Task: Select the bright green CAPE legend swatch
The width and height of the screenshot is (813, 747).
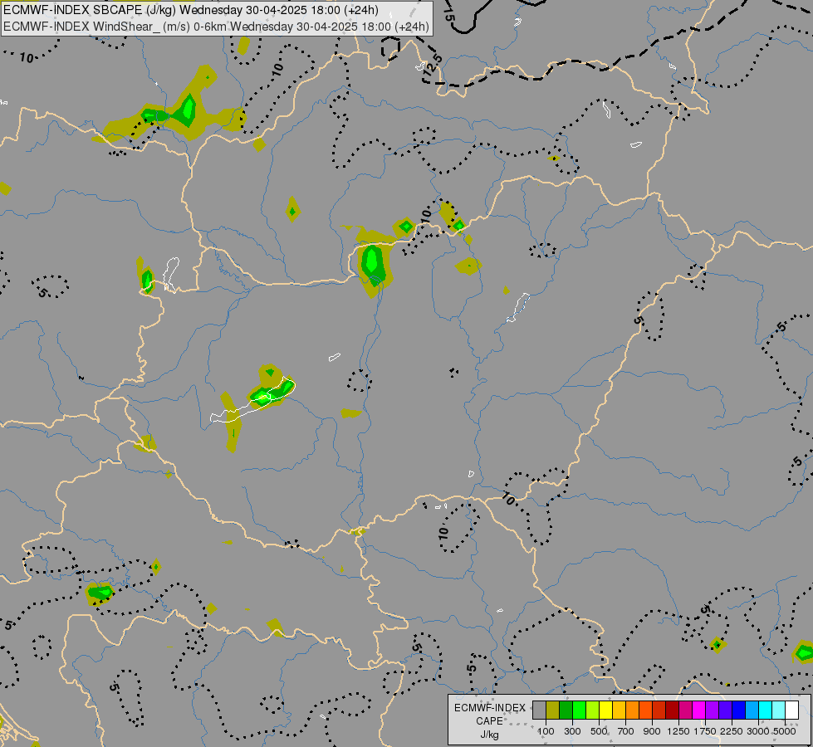Action: pos(579,710)
